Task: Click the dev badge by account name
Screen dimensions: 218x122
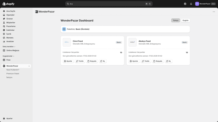Action: point(213,4)
